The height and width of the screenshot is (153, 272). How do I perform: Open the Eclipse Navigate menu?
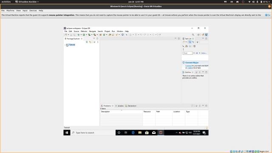click(92, 31)
